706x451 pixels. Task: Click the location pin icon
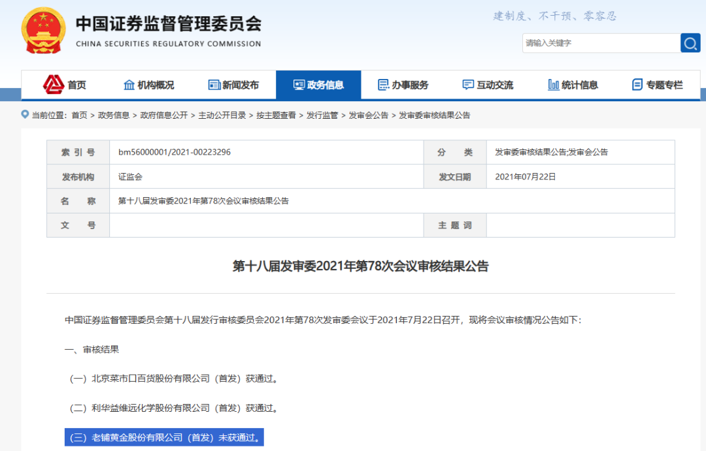[x=25, y=115]
